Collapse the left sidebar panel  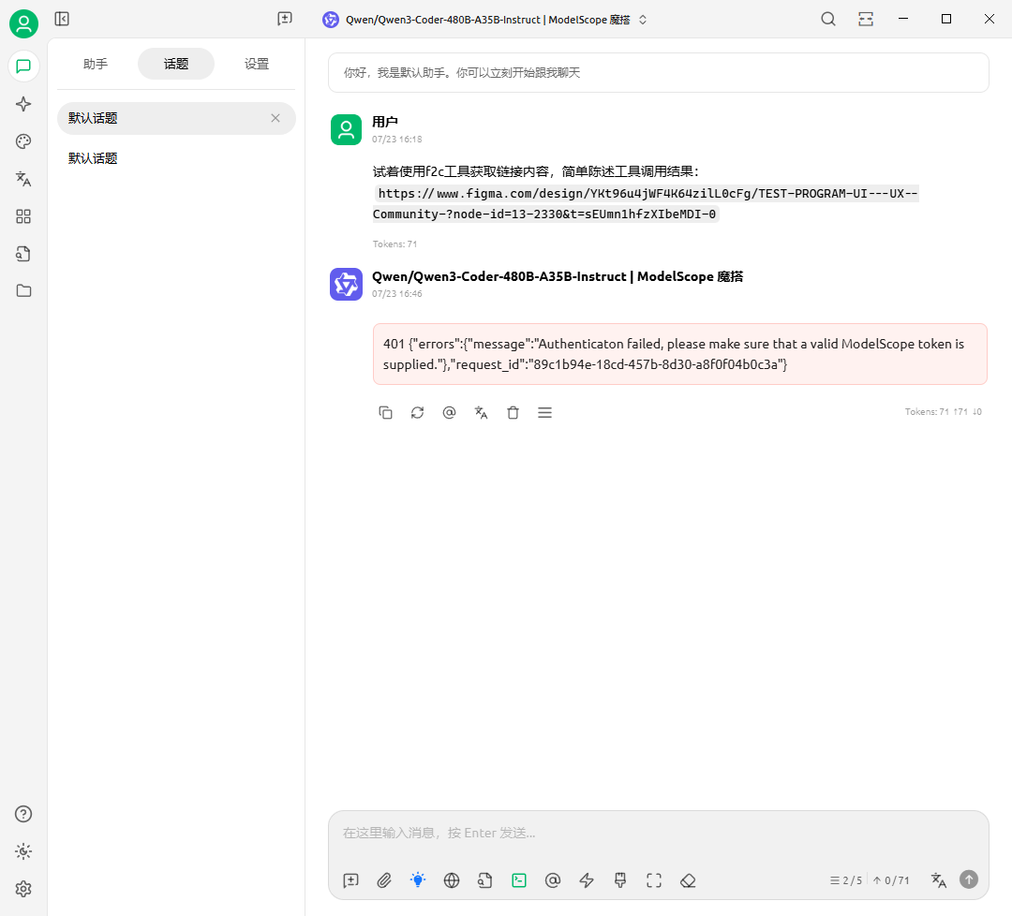(x=62, y=19)
